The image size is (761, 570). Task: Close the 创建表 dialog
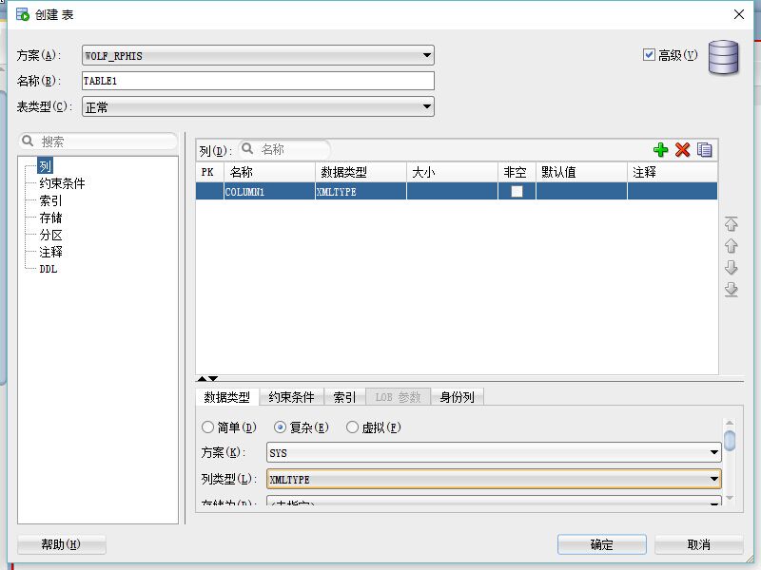(x=739, y=14)
